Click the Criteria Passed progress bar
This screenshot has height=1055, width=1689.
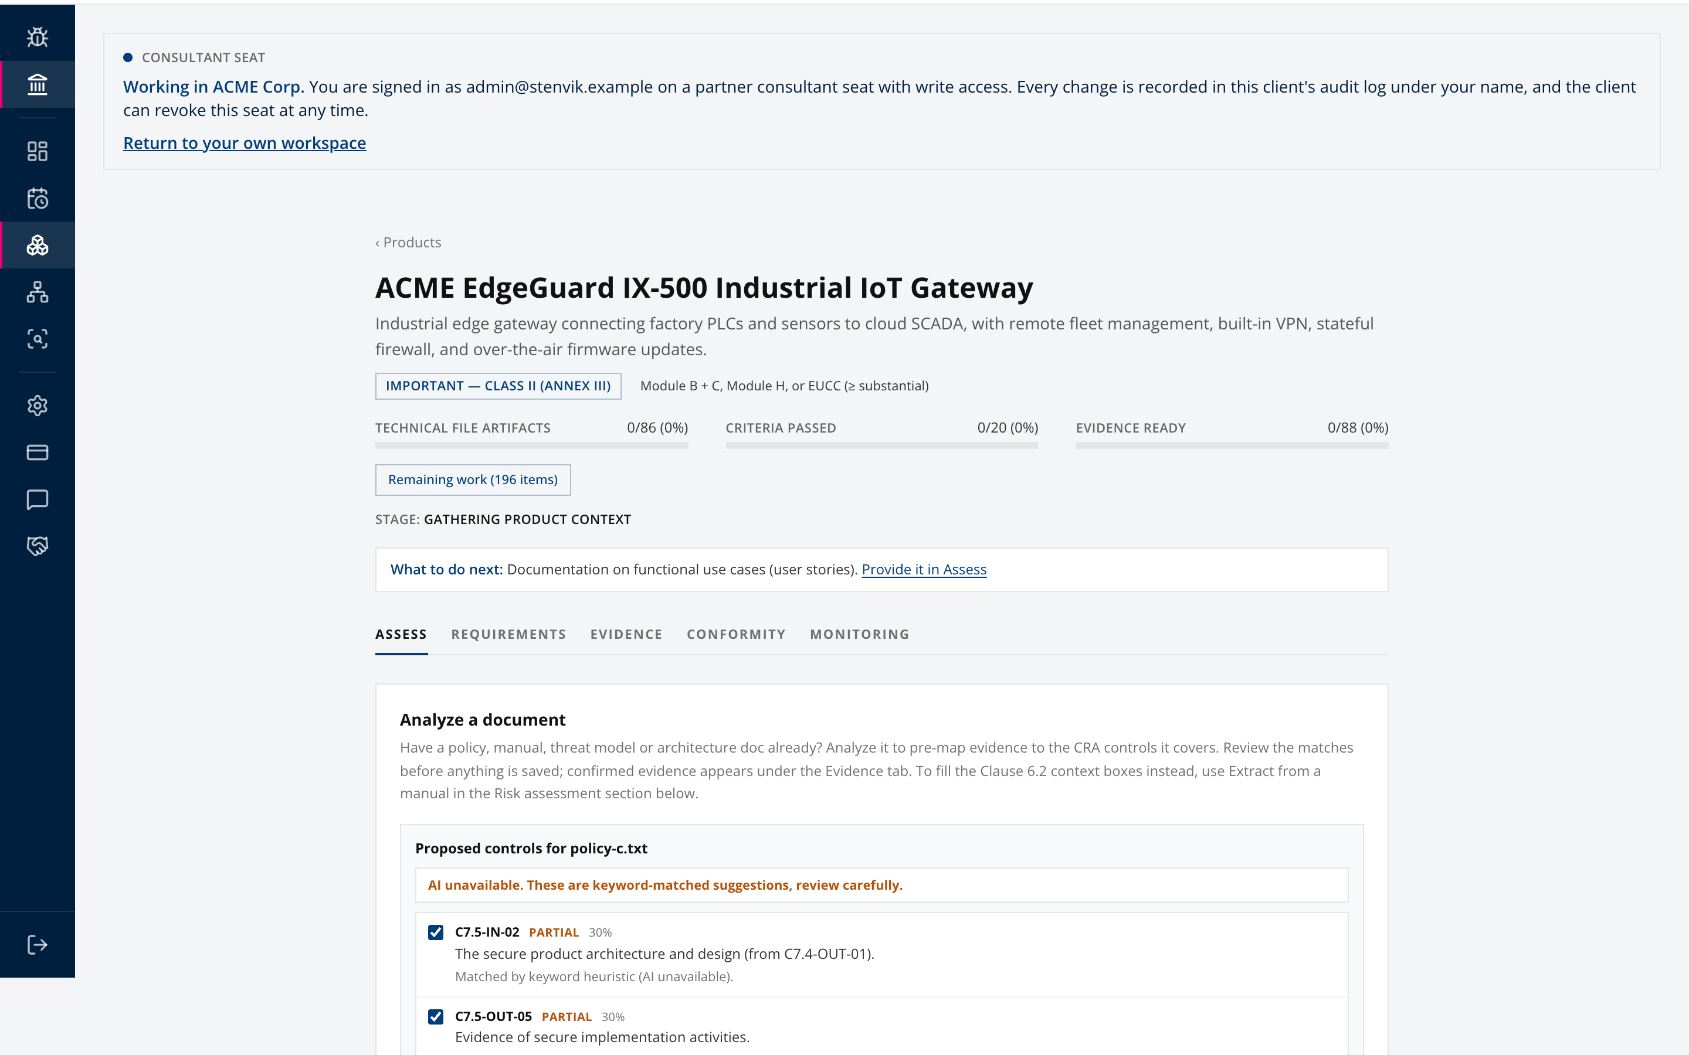pyautogui.click(x=881, y=445)
